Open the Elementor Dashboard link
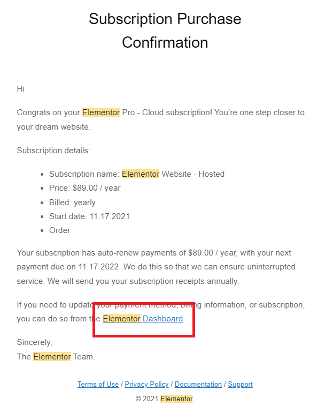 click(143, 319)
